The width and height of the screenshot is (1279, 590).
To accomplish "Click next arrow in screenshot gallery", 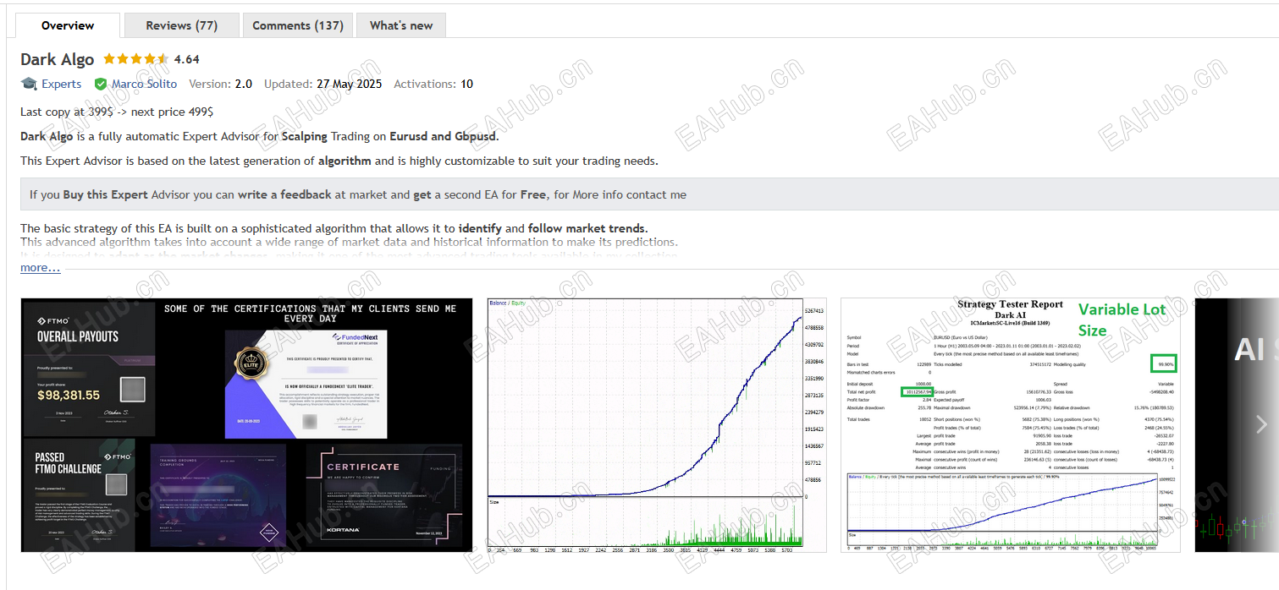I will tap(1262, 425).
